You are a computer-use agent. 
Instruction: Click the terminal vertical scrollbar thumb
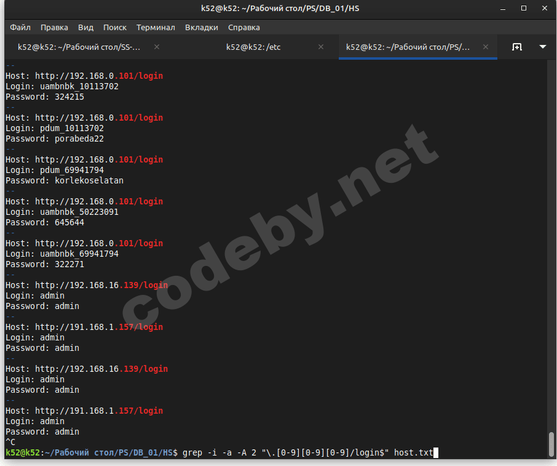[551, 444]
